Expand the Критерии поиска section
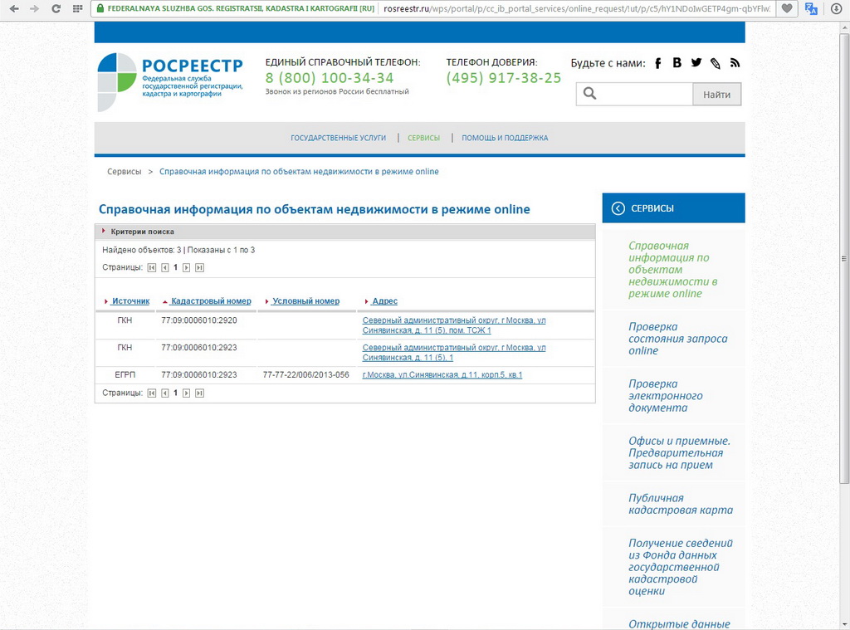850x630 pixels. point(142,232)
